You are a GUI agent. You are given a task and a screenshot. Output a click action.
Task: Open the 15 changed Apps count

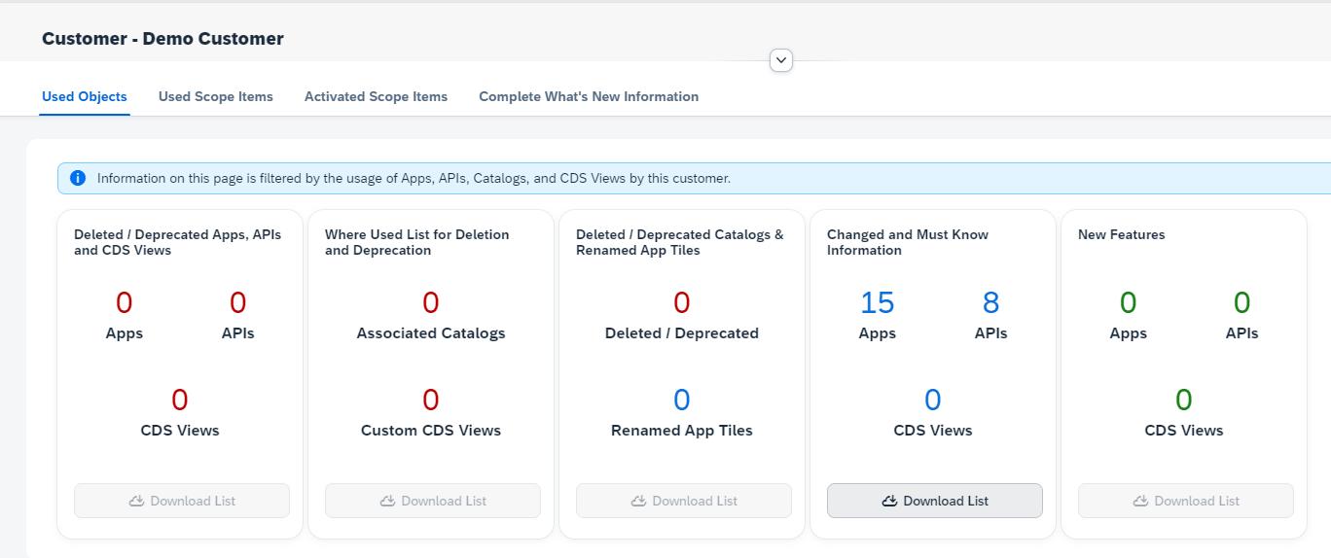(877, 303)
